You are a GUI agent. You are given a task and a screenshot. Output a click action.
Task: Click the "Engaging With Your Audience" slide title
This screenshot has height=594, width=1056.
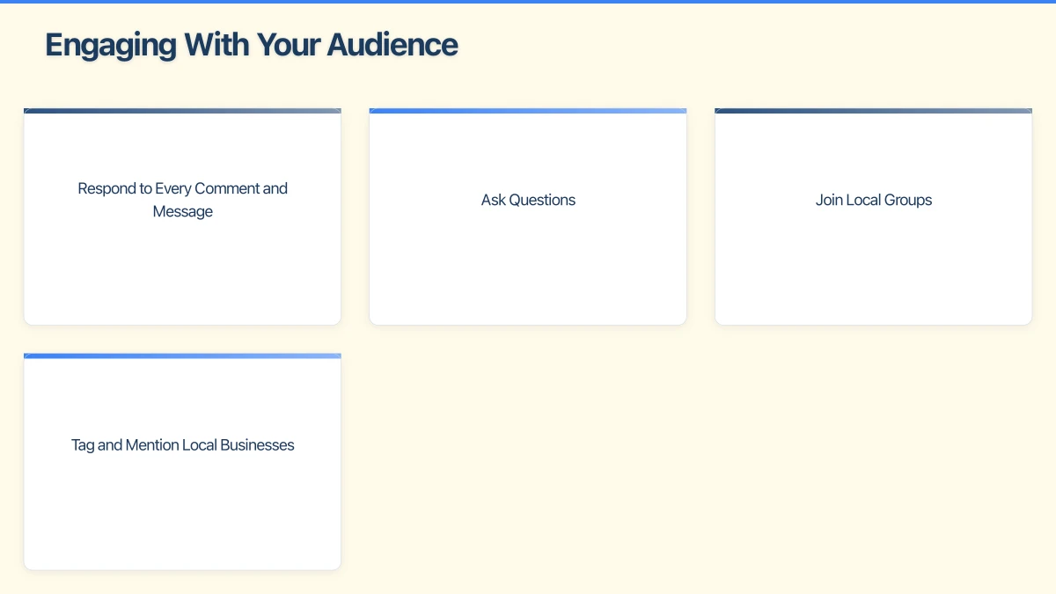[252, 45]
